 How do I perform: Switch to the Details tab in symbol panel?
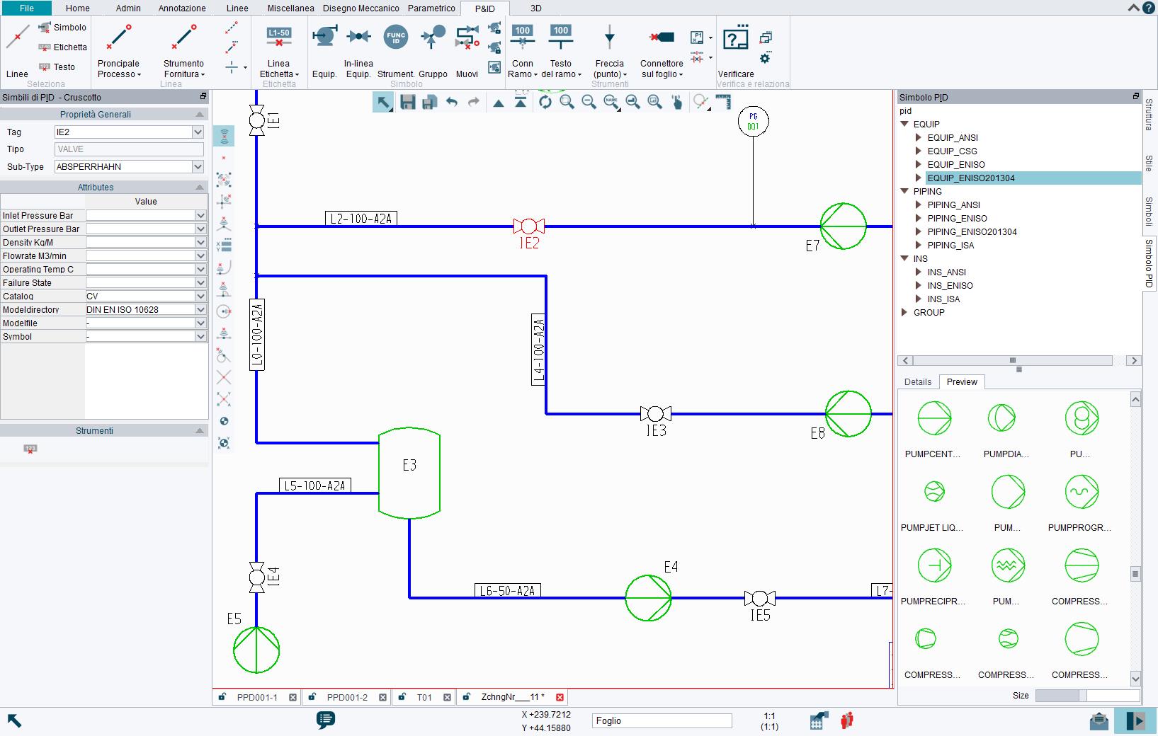918,381
